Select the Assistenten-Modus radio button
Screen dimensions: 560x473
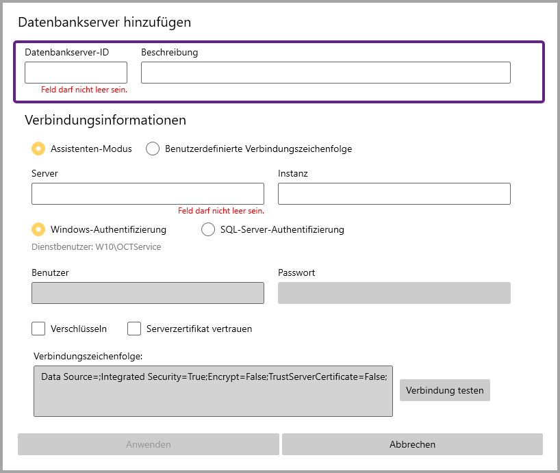[x=39, y=149]
